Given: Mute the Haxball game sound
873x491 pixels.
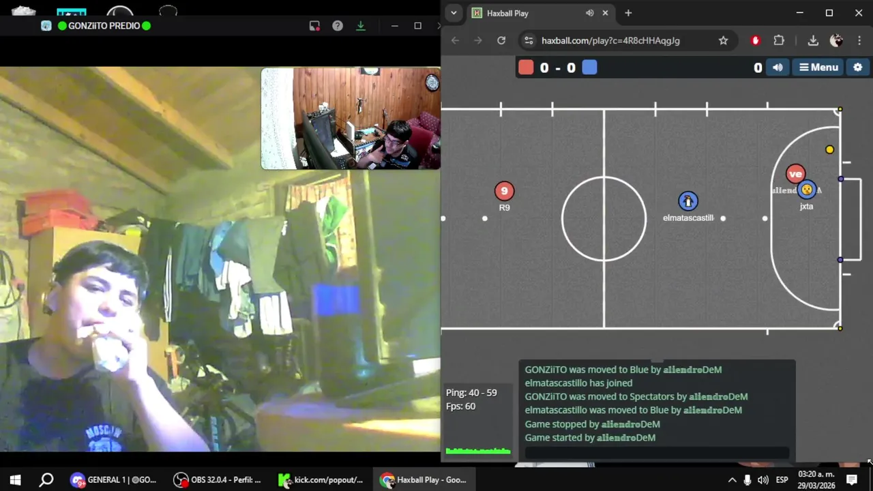Looking at the screenshot, I should (x=778, y=68).
